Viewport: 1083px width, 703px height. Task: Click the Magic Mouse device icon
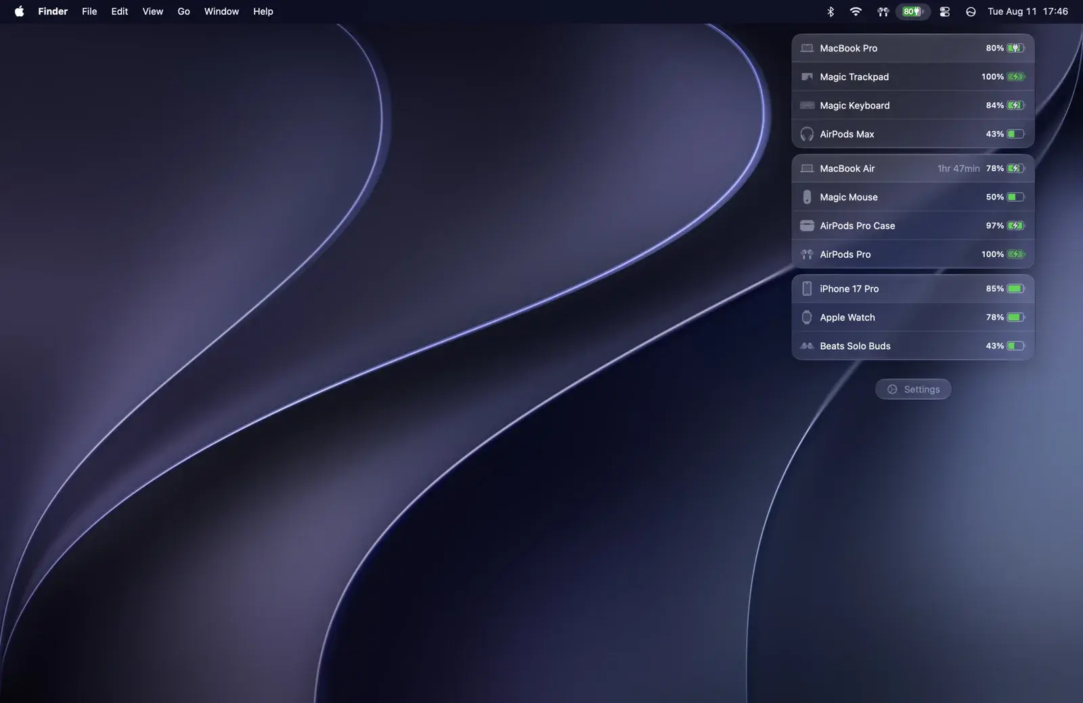coord(807,197)
